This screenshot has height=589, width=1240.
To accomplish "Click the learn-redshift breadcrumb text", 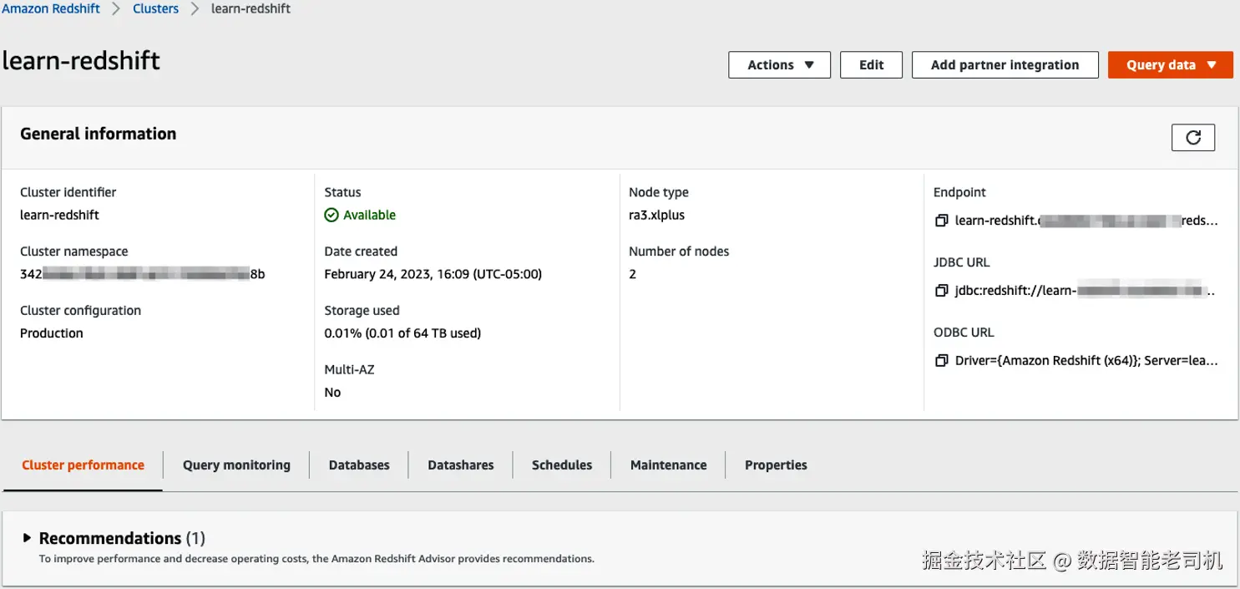I will (251, 8).
